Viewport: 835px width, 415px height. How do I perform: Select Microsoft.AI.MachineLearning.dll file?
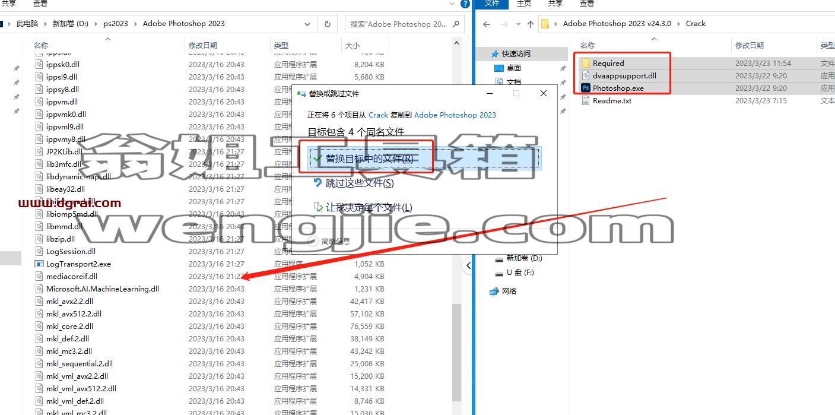point(103,289)
